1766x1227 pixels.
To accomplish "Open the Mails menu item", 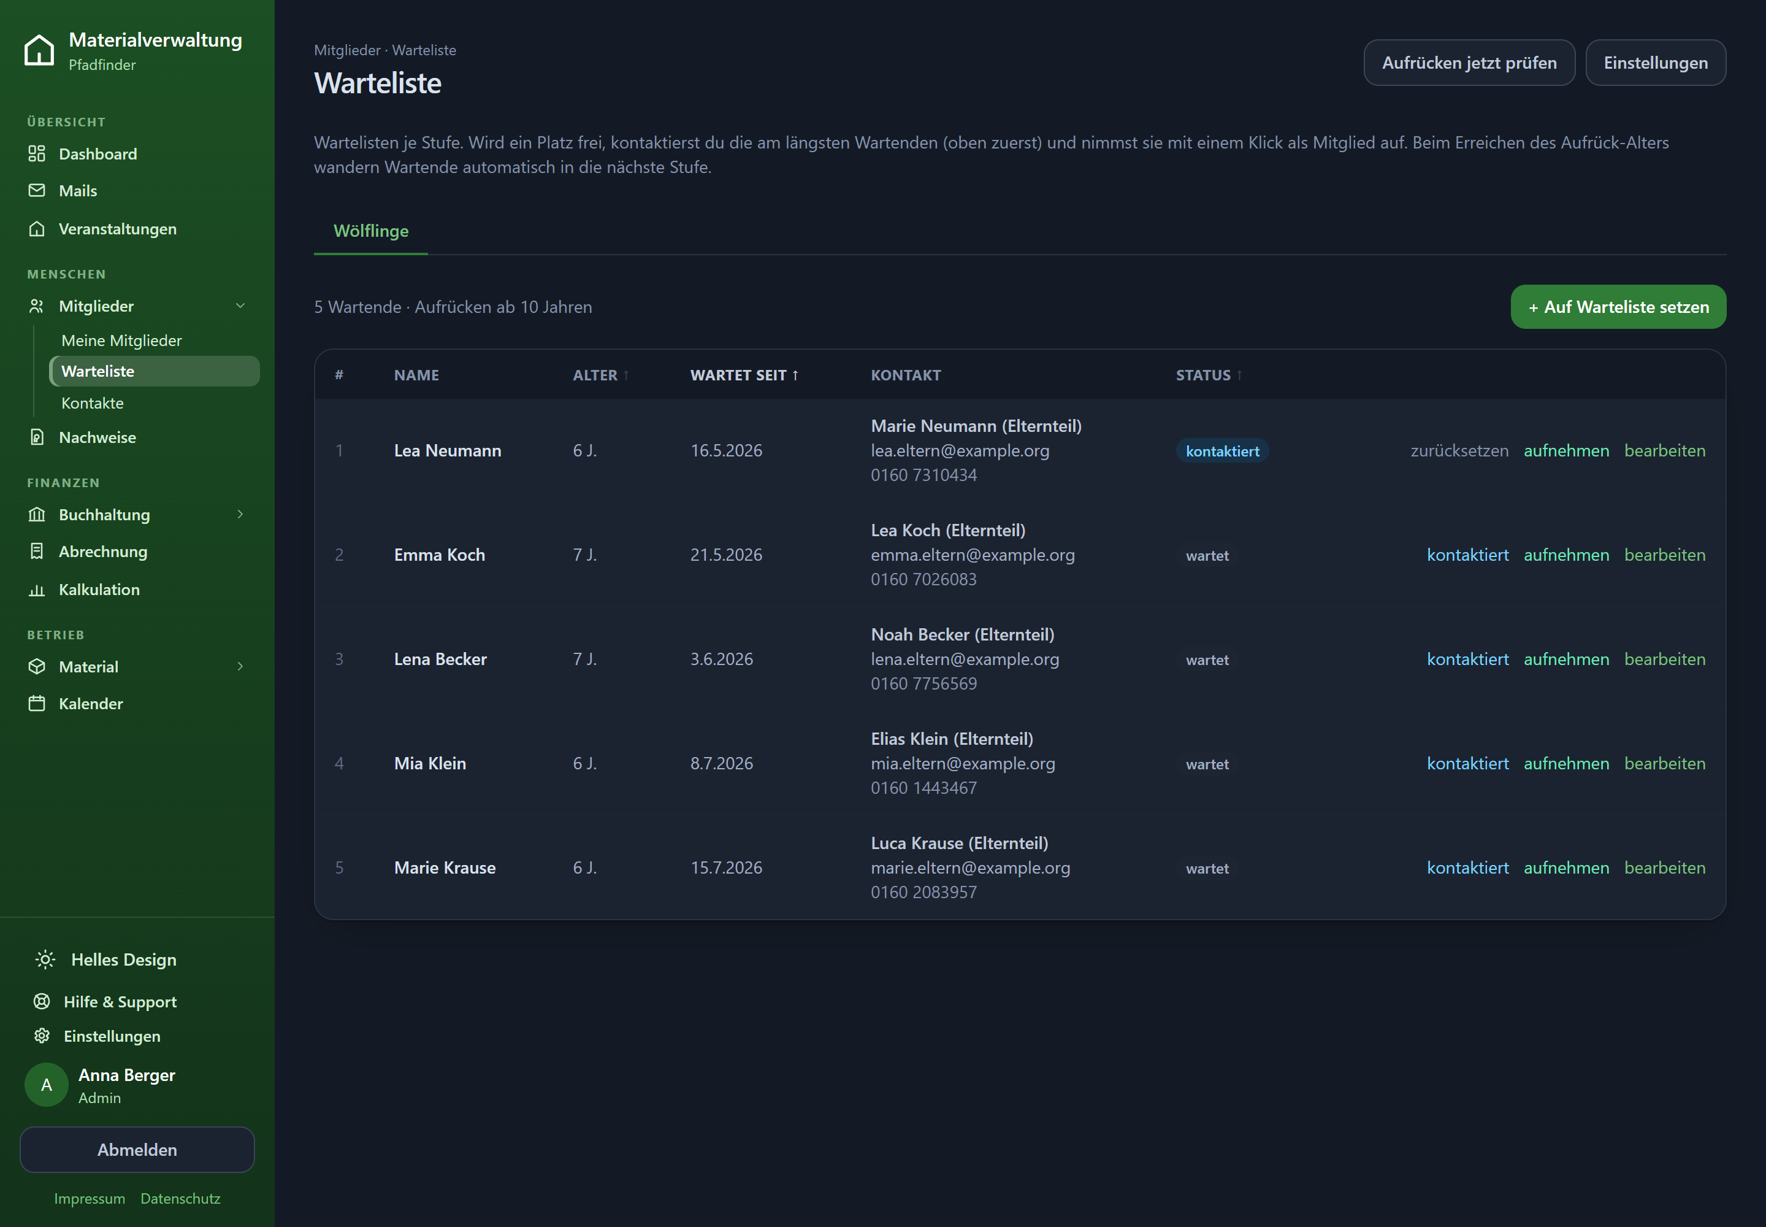I will tap(137, 190).
